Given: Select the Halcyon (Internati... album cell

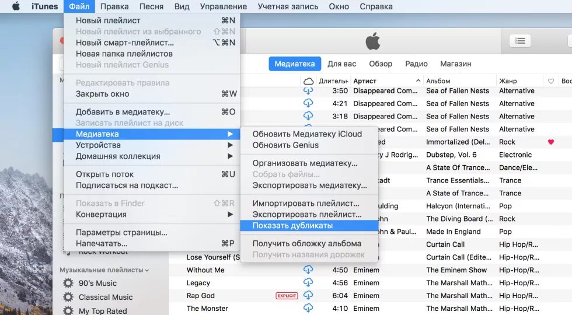Looking at the screenshot, I should click(x=458, y=206).
